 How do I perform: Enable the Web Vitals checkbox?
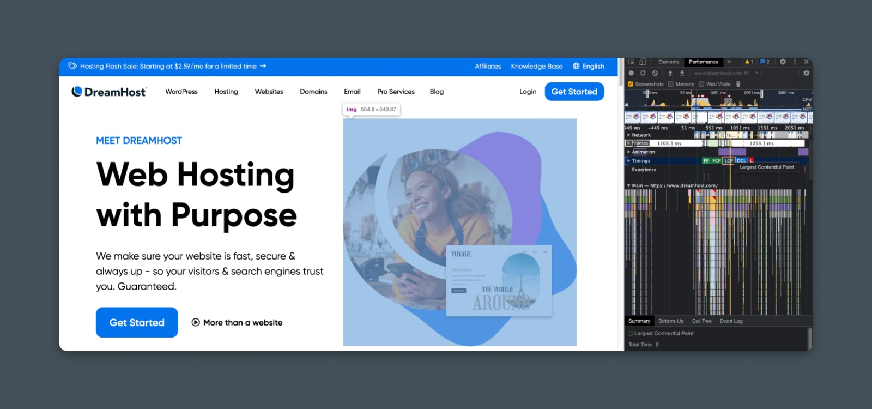(x=701, y=84)
